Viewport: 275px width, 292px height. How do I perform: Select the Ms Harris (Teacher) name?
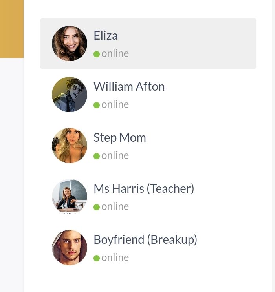[x=144, y=189]
